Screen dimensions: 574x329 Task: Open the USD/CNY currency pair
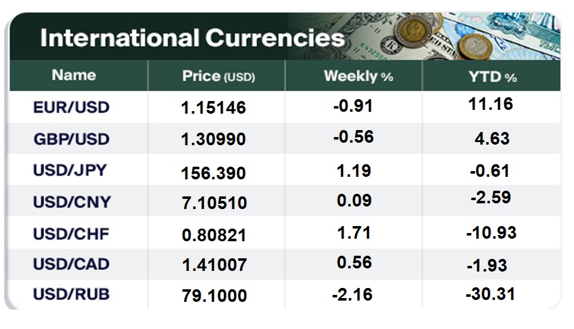point(72,202)
